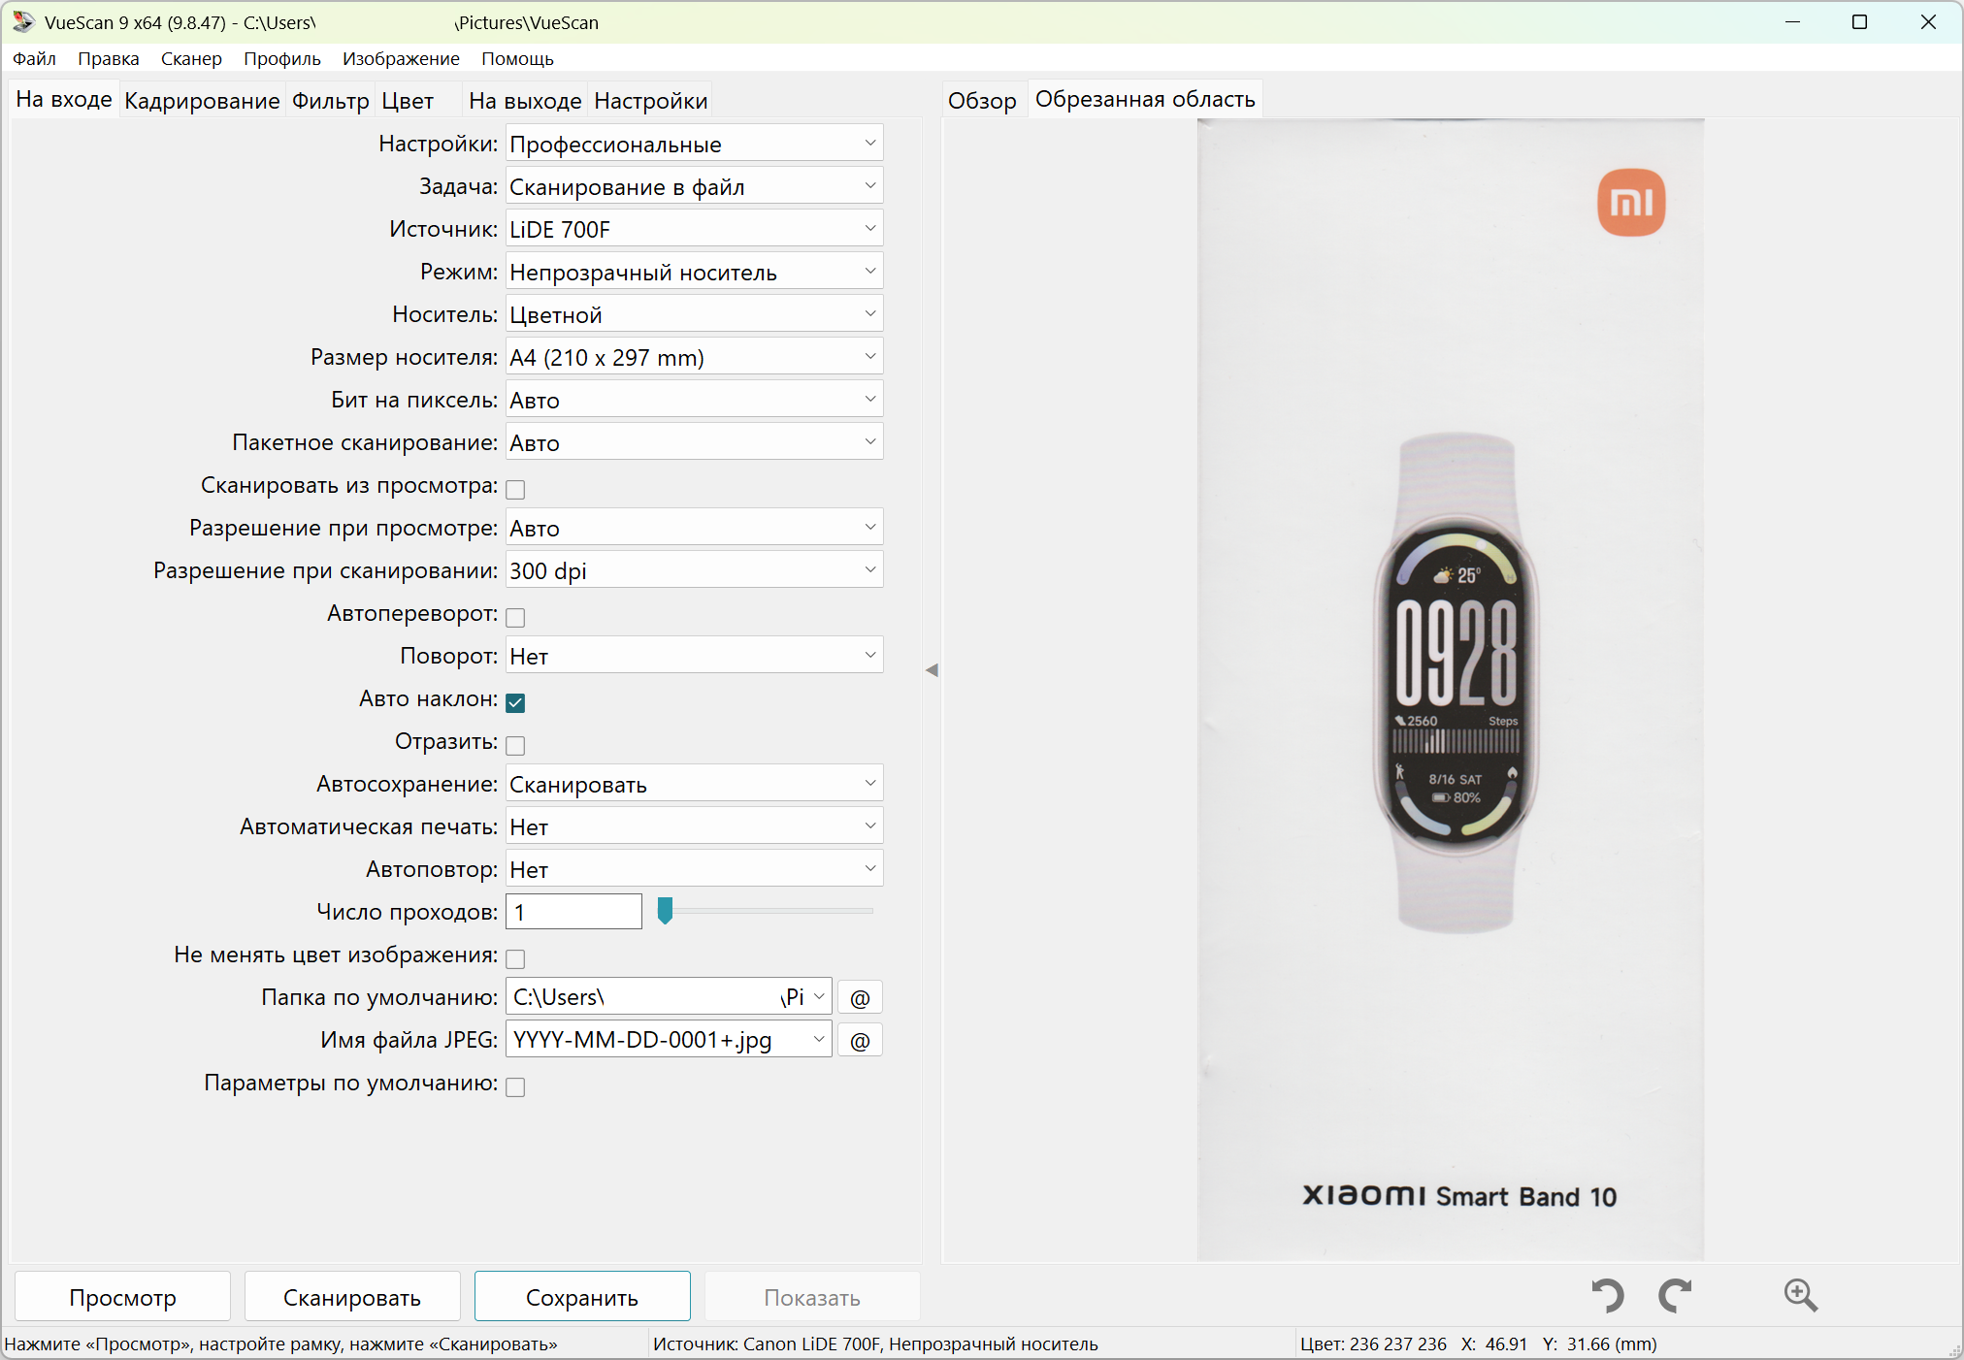Click the Показать button
The height and width of the screenshot is (1360, 1964).
[x=812, y=1297]
